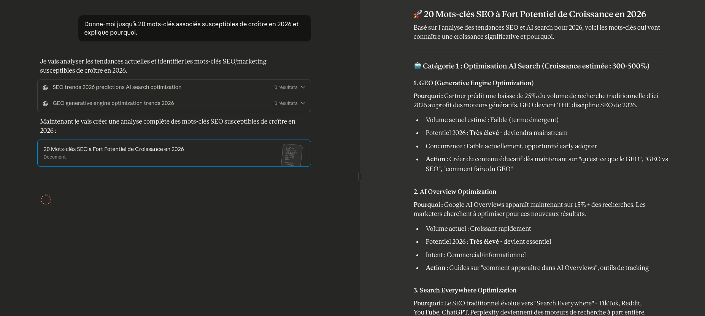Click the "Catégorie 1 : Optimisation AI Search" heading
This screenshot has width=705, height=316.
coord(536,66)
